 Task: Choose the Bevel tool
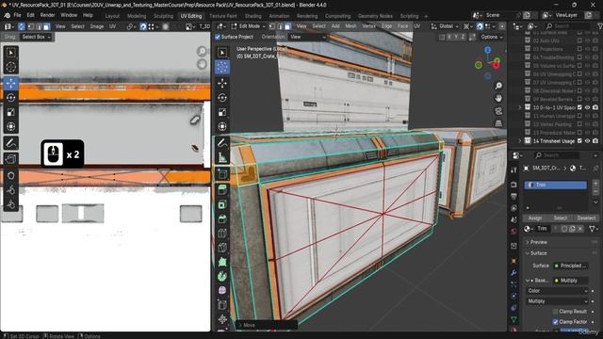click(x=222, y=219)
